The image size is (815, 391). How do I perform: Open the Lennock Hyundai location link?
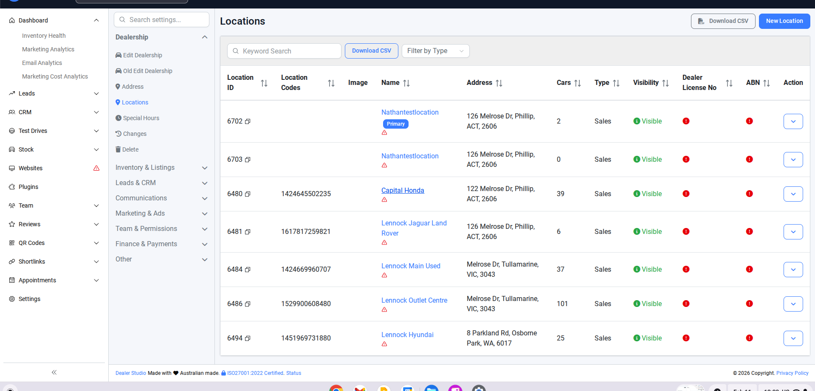click(x=407, y=335)
